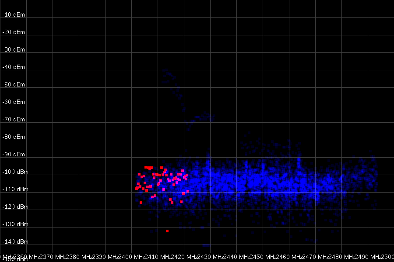Click the 2370 MHz frequency label
Image resolution: width=394 pixels, height=262 pixels.
42,256
